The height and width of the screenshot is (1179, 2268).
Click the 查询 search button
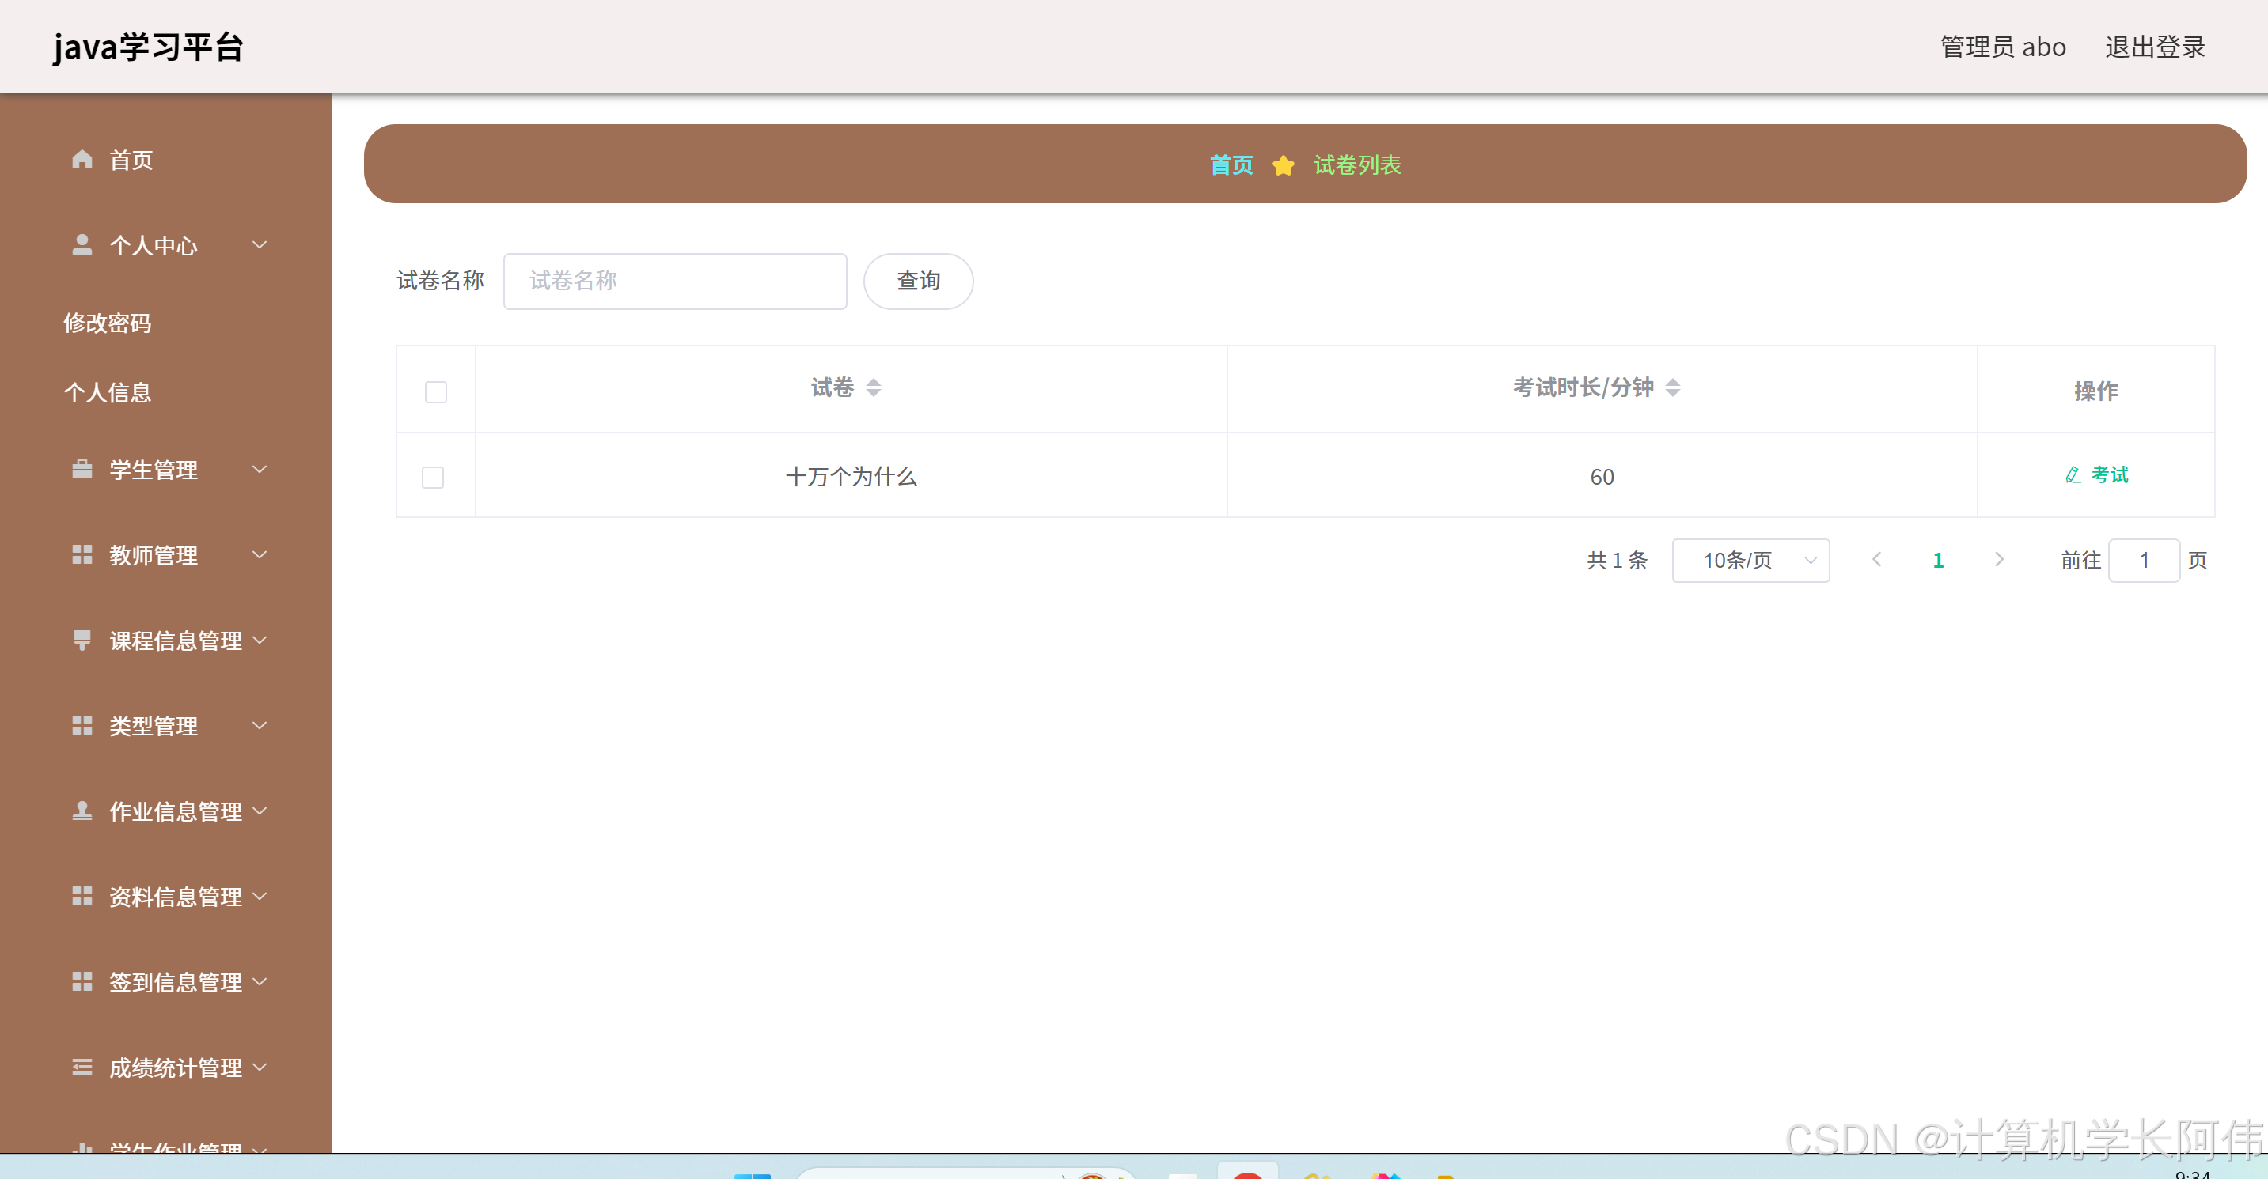[917, 281]
